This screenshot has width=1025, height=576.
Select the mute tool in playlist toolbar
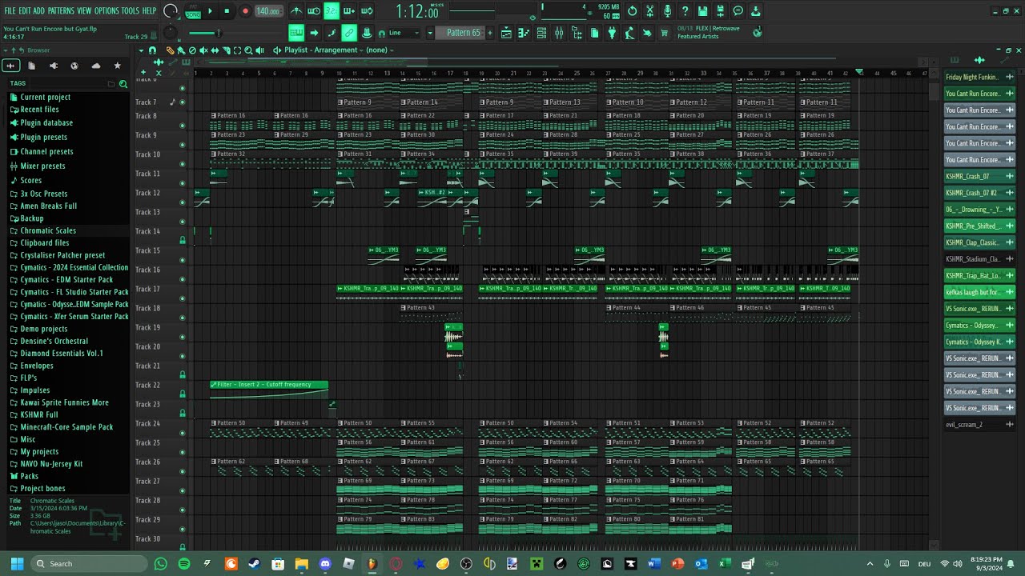[x=203, y=50]
